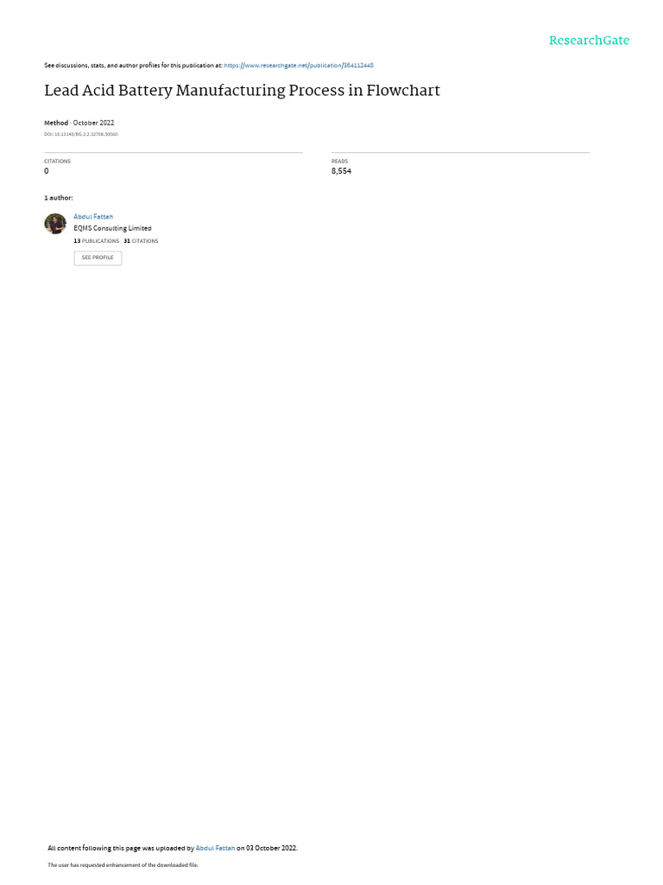663x885 pixels.
Task: Open the author's profile photo avatar
Action: [x=55, y=224]
